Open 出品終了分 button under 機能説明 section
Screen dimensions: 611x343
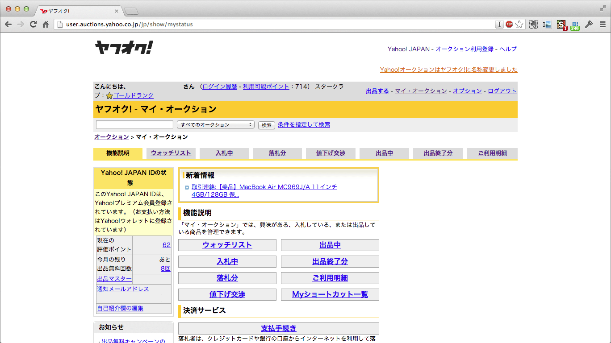coord(330,261)
